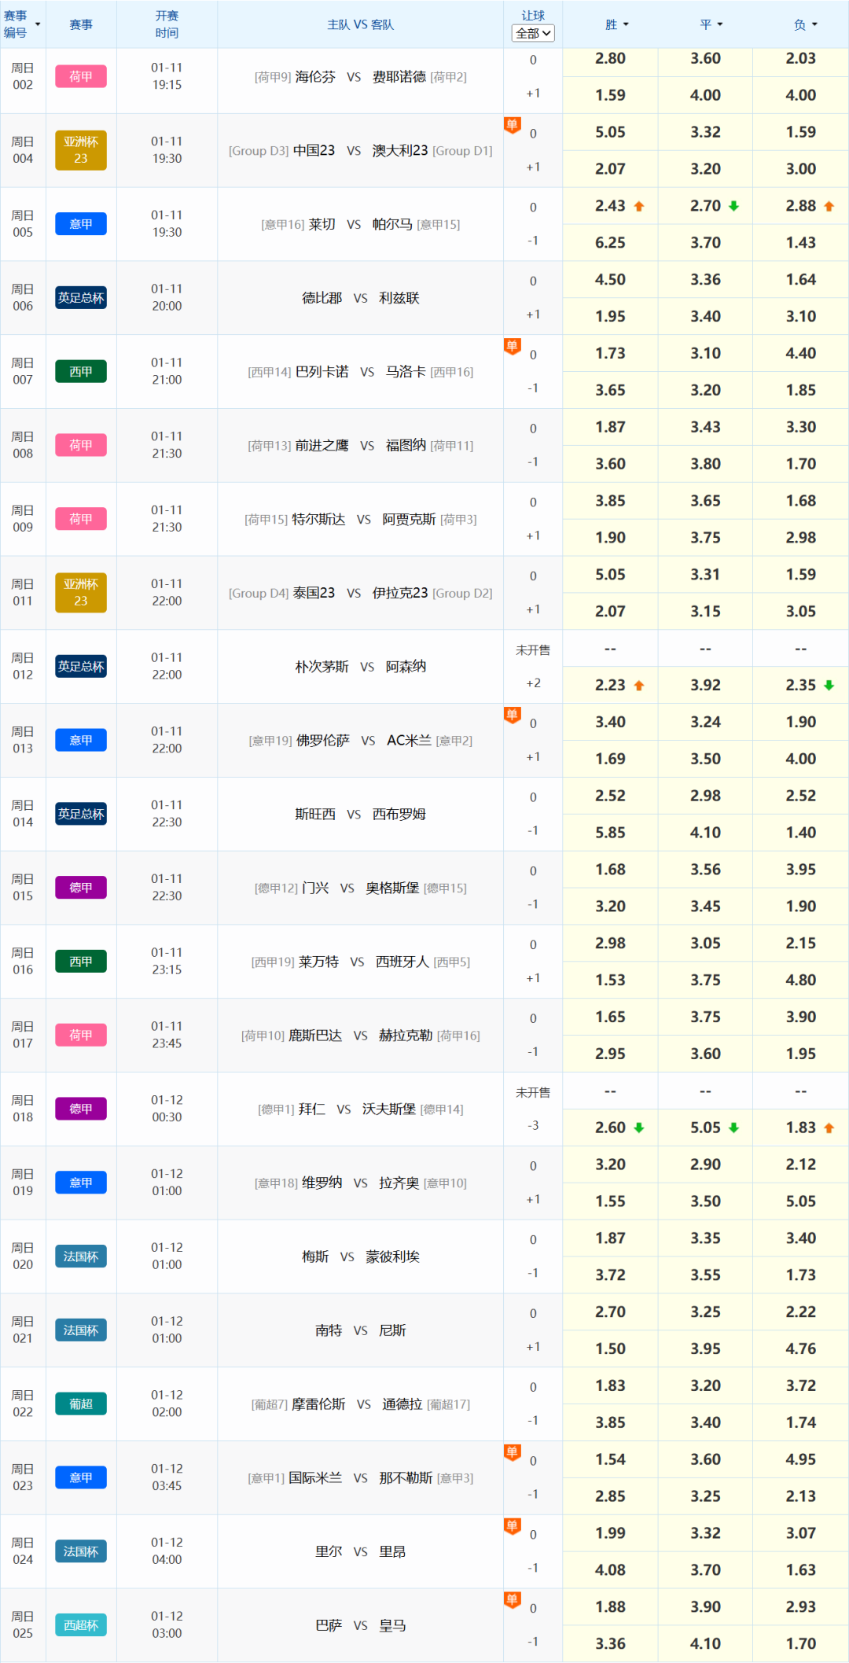The height and width of the screenshot is (1663, 849).
Task: Expand the 平 column dropdown arrow
Action: (x=720, y=24)
